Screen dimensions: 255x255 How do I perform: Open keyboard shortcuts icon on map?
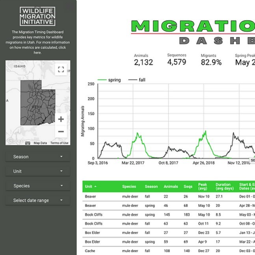28,143
